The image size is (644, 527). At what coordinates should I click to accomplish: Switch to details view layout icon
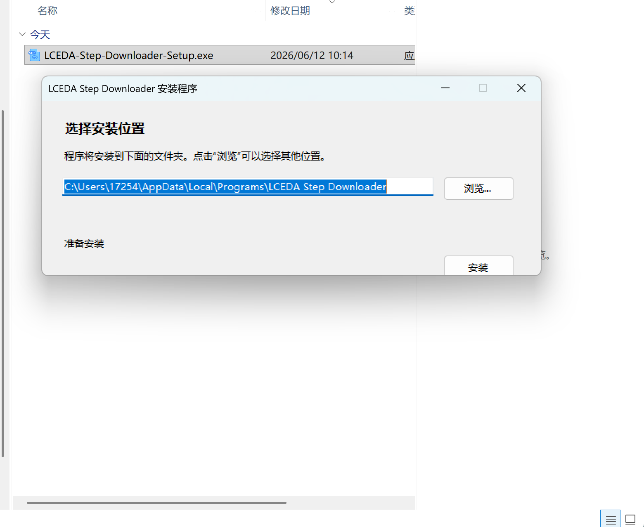tap(611, 519)
